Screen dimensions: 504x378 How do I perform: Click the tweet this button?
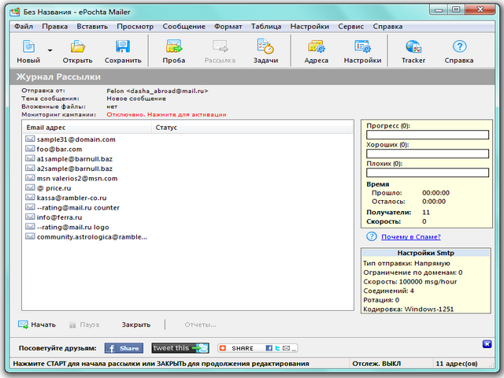click(180, 348)
